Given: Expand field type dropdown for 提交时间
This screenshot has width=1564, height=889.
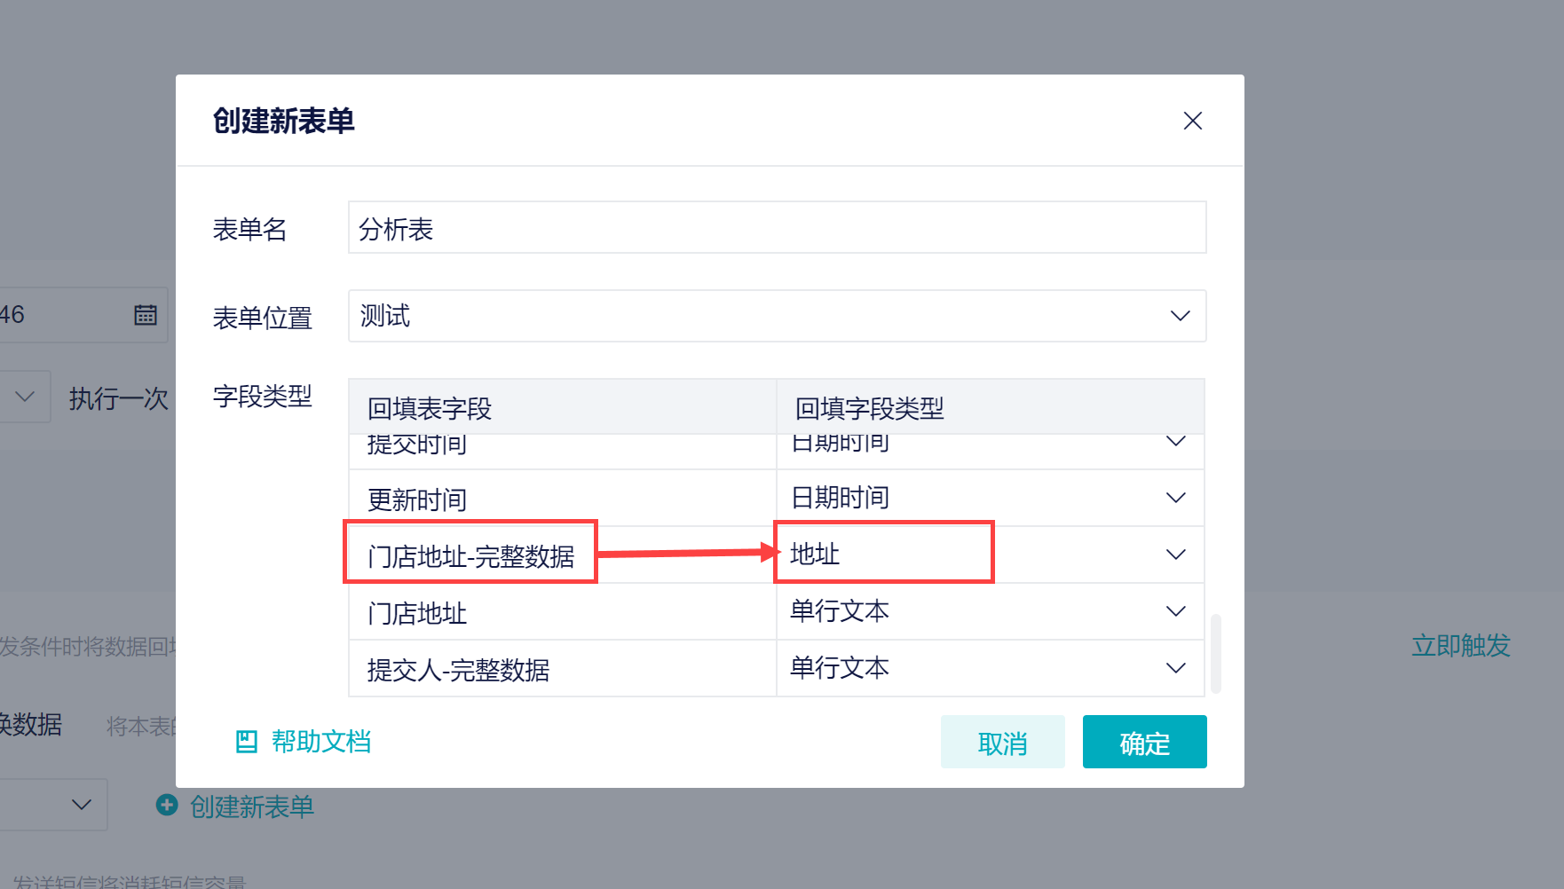Looking at the screenshot, I should coord(1175,442).
